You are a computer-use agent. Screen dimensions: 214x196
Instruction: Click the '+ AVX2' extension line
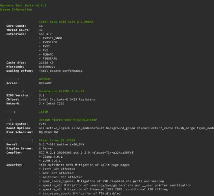point(44,46)
